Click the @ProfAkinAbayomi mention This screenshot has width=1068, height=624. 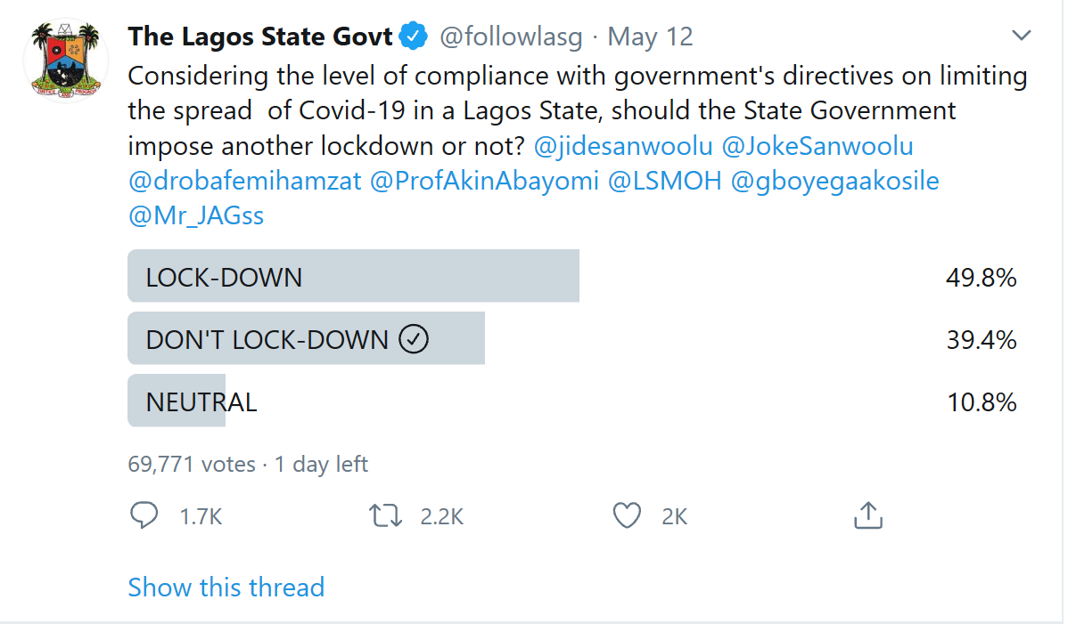tap(484, 181)
